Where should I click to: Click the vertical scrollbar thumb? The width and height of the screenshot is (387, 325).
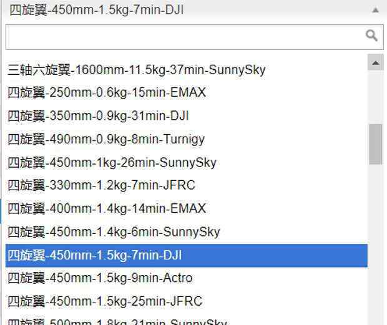point(376,143)
